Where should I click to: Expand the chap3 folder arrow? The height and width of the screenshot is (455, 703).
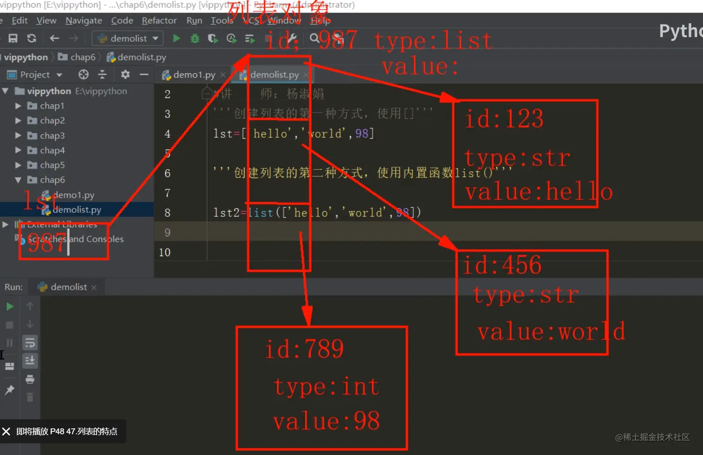coord(18,136)
